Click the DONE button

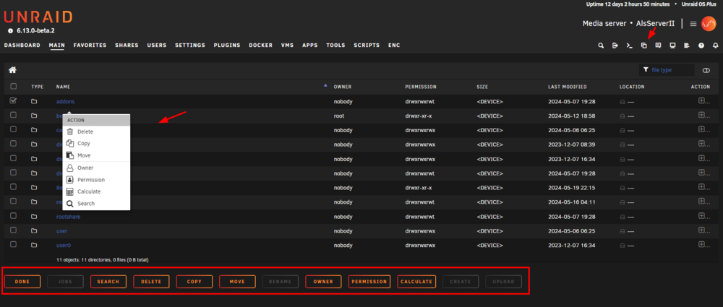pos(22,282)
